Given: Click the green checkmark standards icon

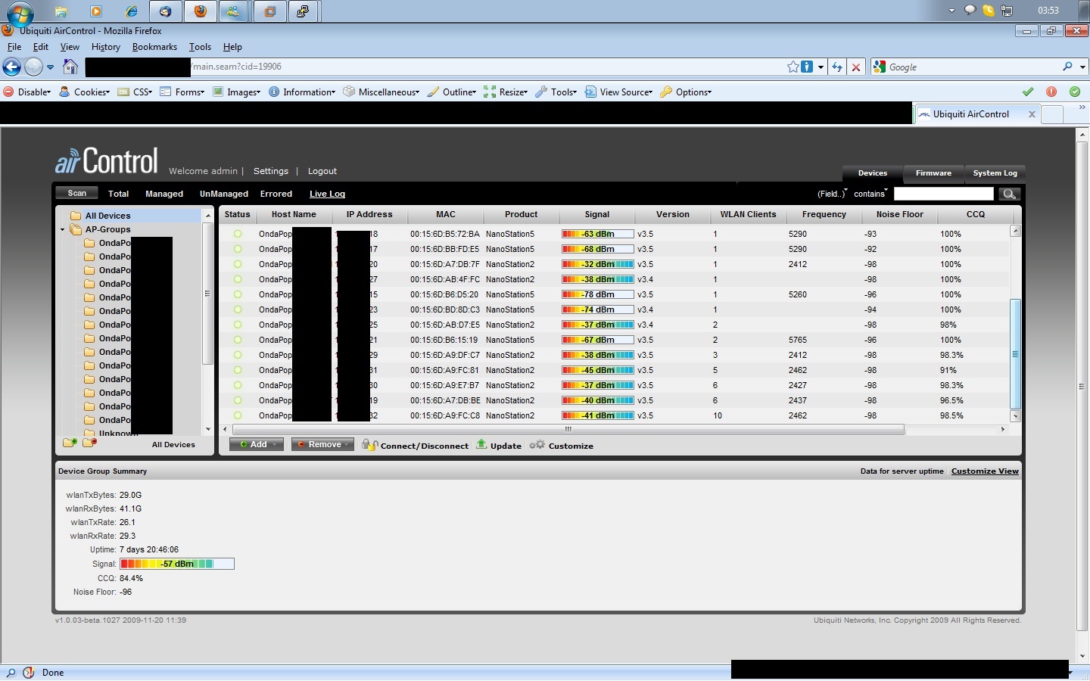Looking at the screenshot, I should click(x=1028, y=92).
